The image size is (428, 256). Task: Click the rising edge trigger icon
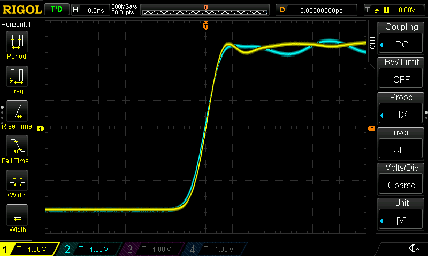click(x=377, y=10)
